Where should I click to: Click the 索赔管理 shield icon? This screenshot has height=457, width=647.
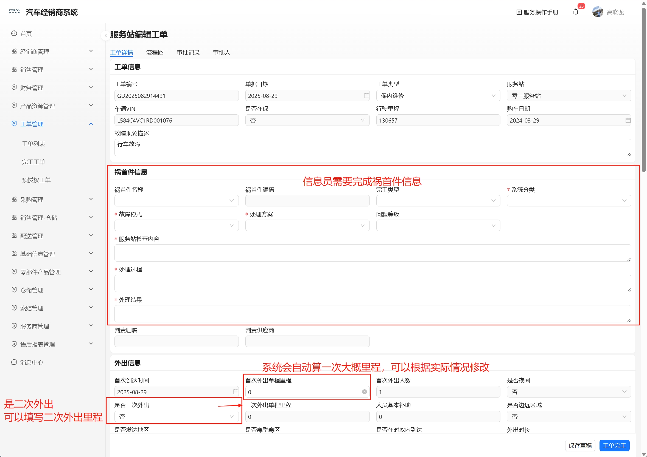pyautogui.click(x=14, y=308)
